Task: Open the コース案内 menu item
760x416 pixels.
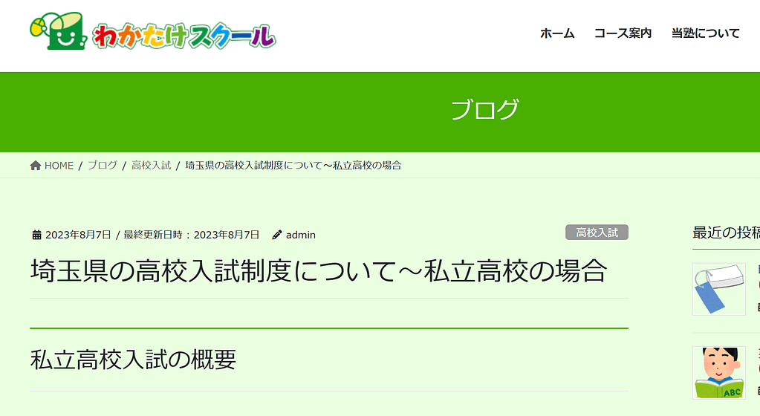Action: (623, 33)
